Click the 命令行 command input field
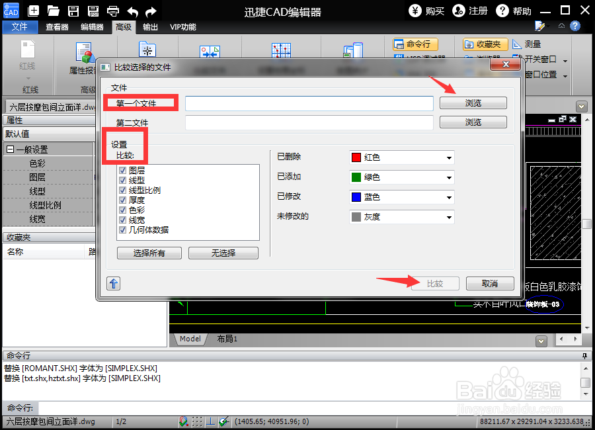 [x=315, y=408]
